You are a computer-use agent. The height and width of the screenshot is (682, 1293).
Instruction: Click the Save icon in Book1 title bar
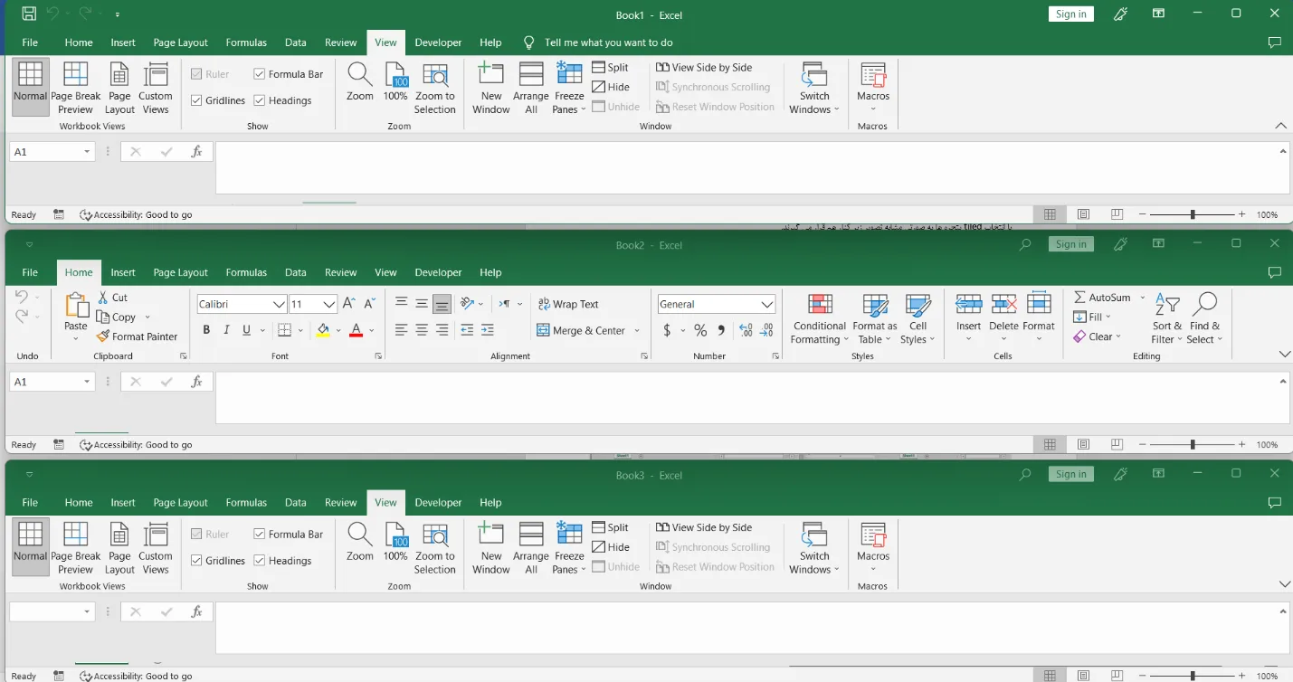(29, 14)
